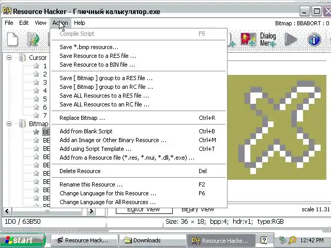This screenshot has width=331, height=248.
Task: Choose Add using Script Template
Action: (x=139, y=149)
